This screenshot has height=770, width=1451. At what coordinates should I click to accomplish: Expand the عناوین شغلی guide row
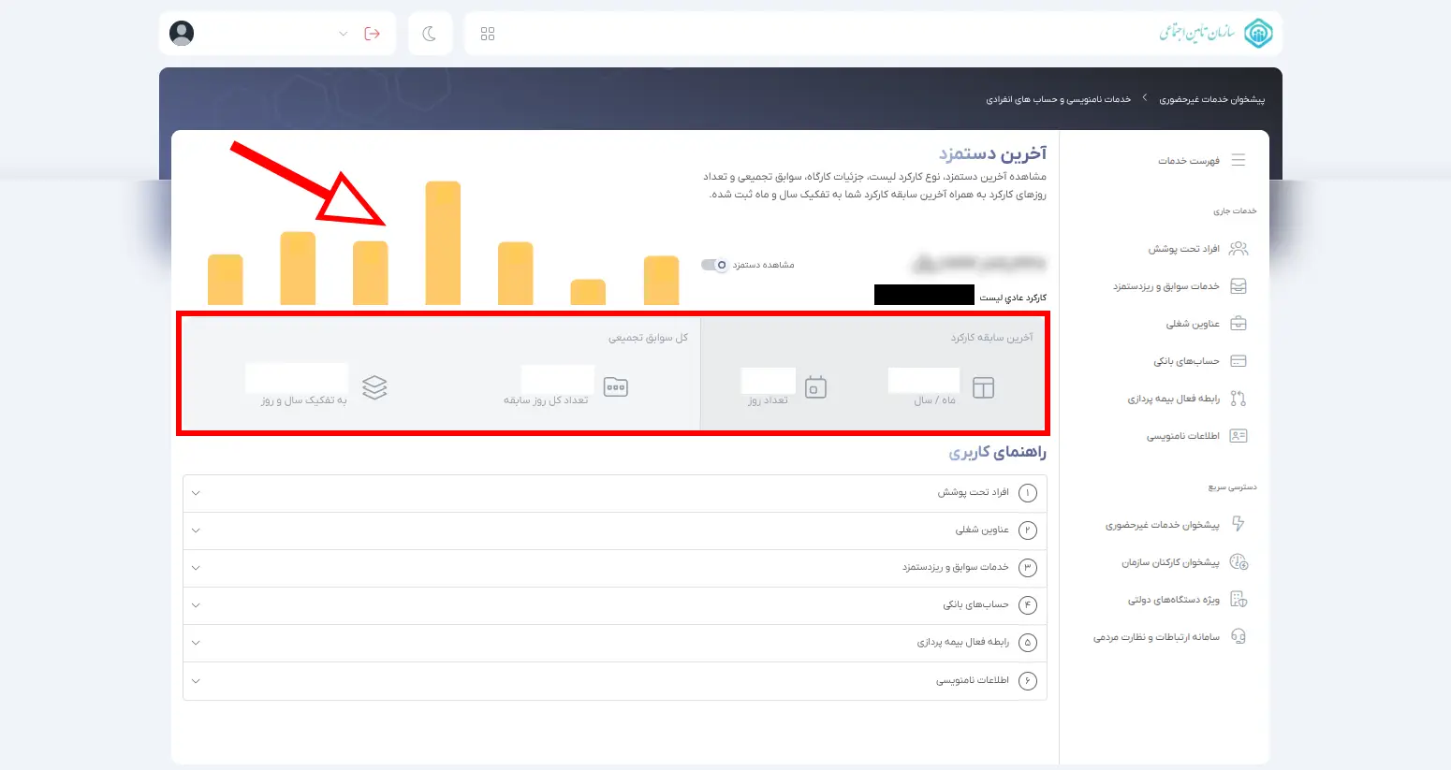coord(615,530)
